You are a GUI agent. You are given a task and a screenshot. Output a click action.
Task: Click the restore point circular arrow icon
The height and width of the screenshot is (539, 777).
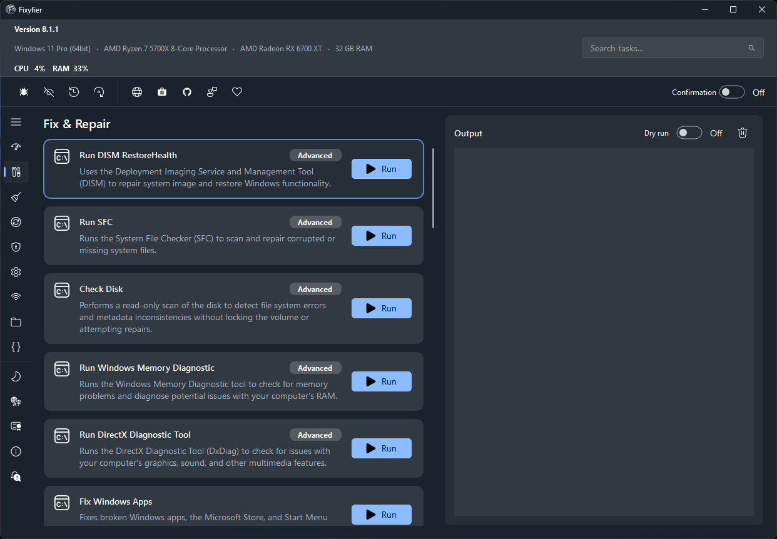(x=99, y=92)
